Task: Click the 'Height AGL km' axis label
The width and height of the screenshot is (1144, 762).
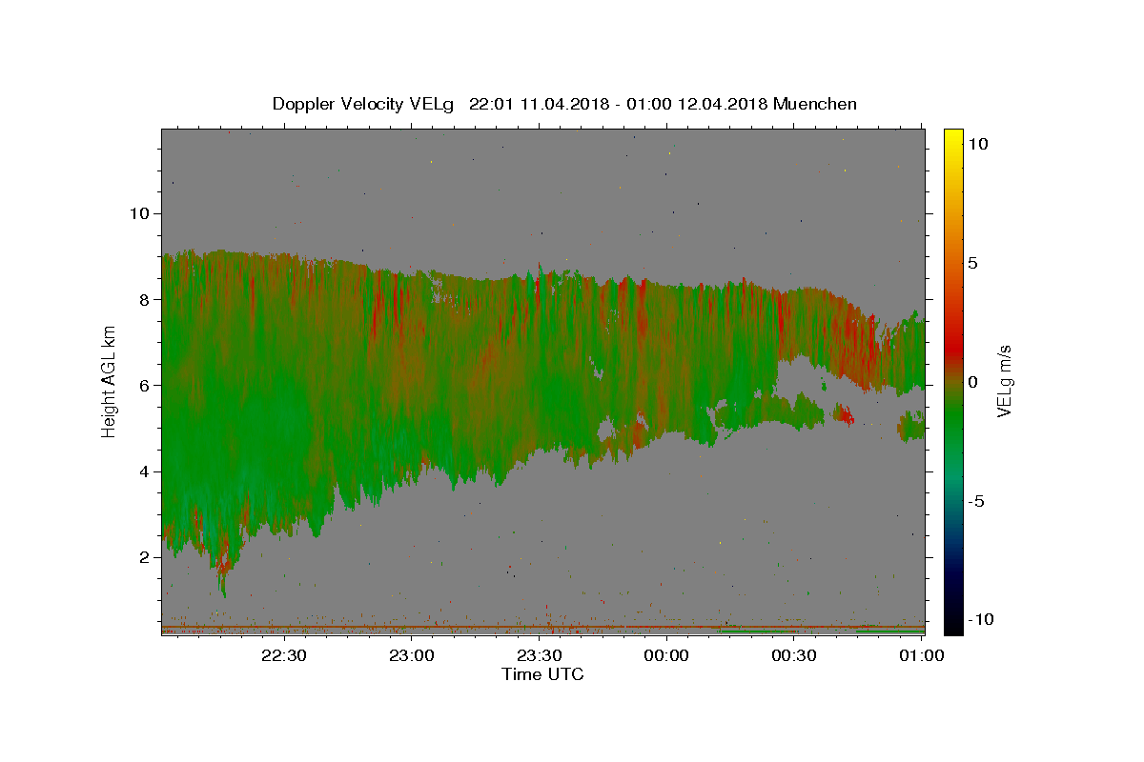Action: 109,382
